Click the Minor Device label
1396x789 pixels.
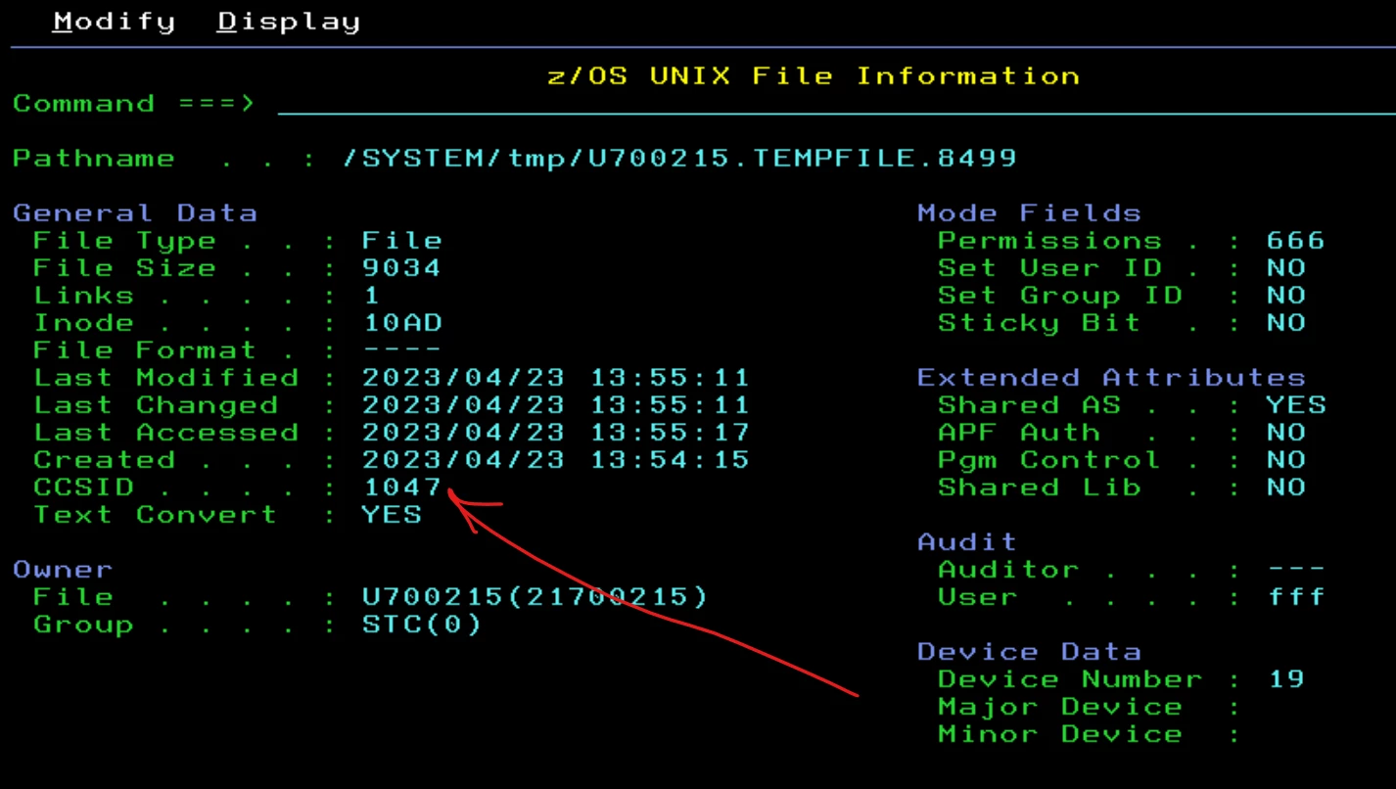tap(1059, 734)
